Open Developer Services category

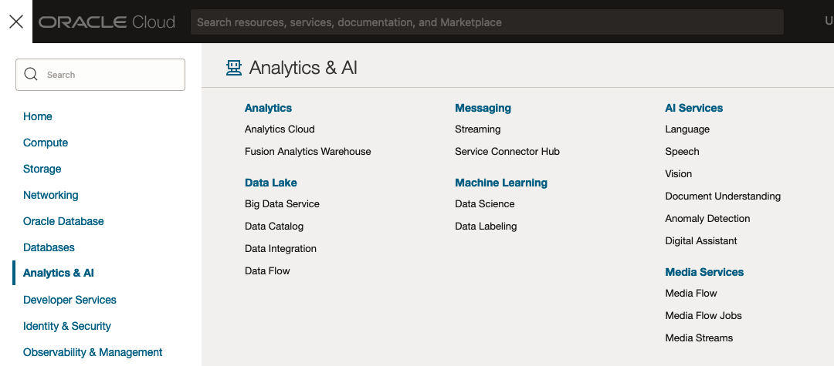69,300
